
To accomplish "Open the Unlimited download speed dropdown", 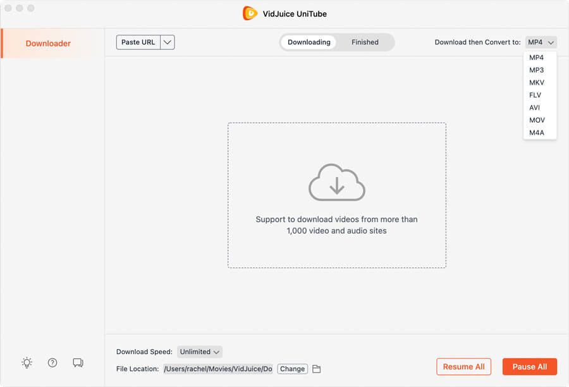I will (x=200, y=352).
